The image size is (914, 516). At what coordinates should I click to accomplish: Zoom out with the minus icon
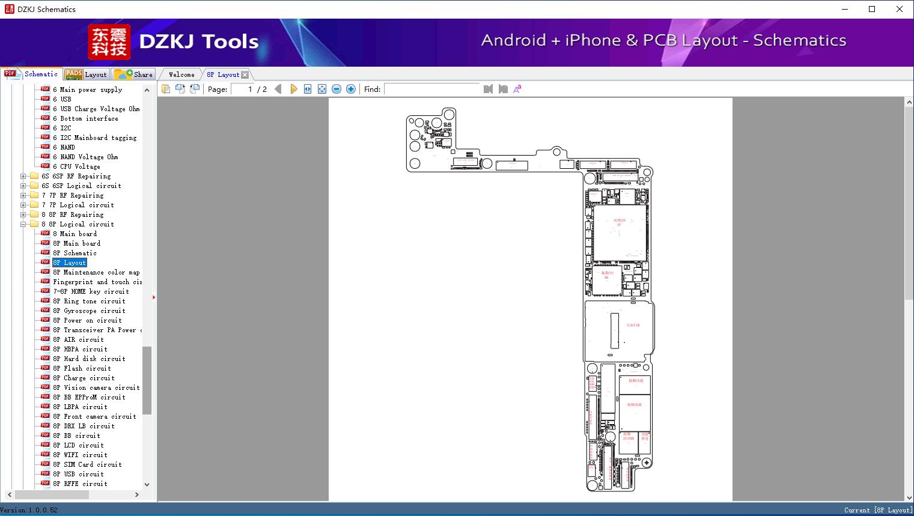click(x=337, y=89)
